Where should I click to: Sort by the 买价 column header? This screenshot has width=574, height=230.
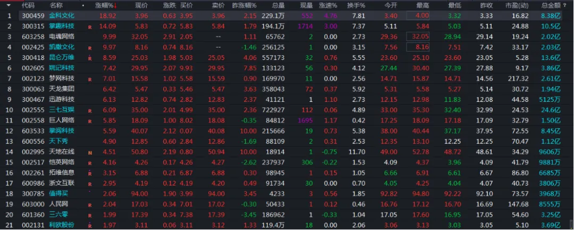tap(187, 5)
